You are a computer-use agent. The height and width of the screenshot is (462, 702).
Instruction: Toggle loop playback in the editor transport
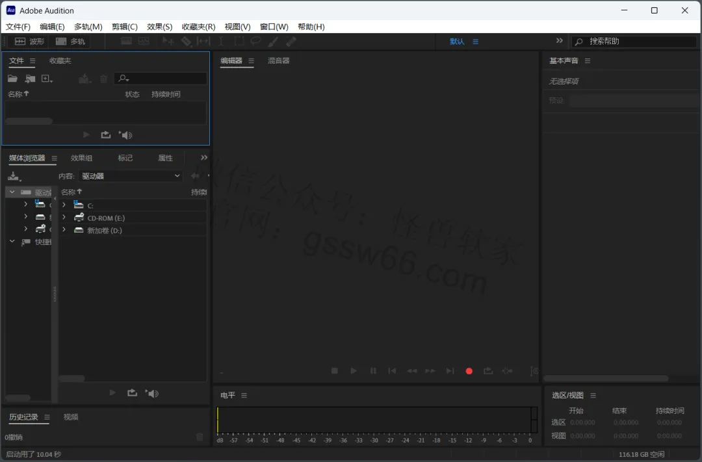click(488, 371)
